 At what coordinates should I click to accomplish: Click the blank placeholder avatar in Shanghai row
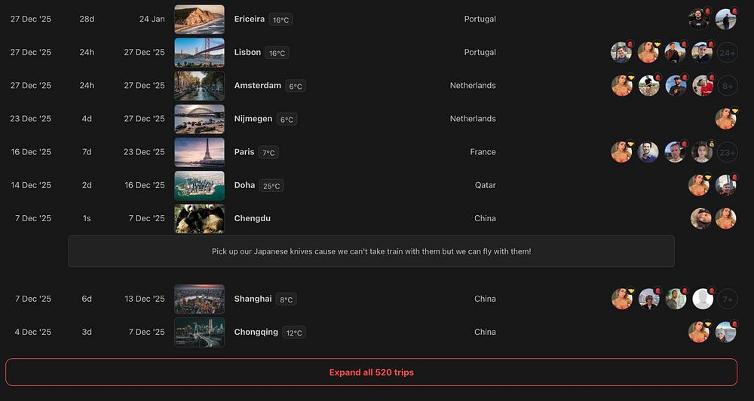[703, 299]
